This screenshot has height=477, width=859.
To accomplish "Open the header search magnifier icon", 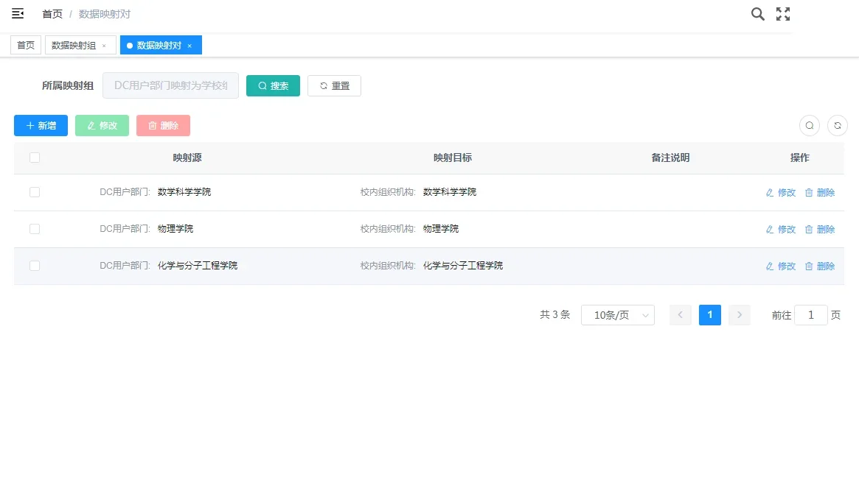I will [758, 14].
